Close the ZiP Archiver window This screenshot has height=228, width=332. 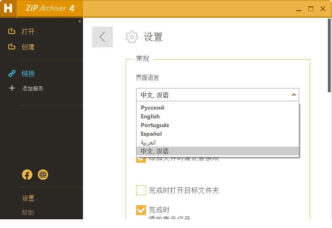[323, 9]
